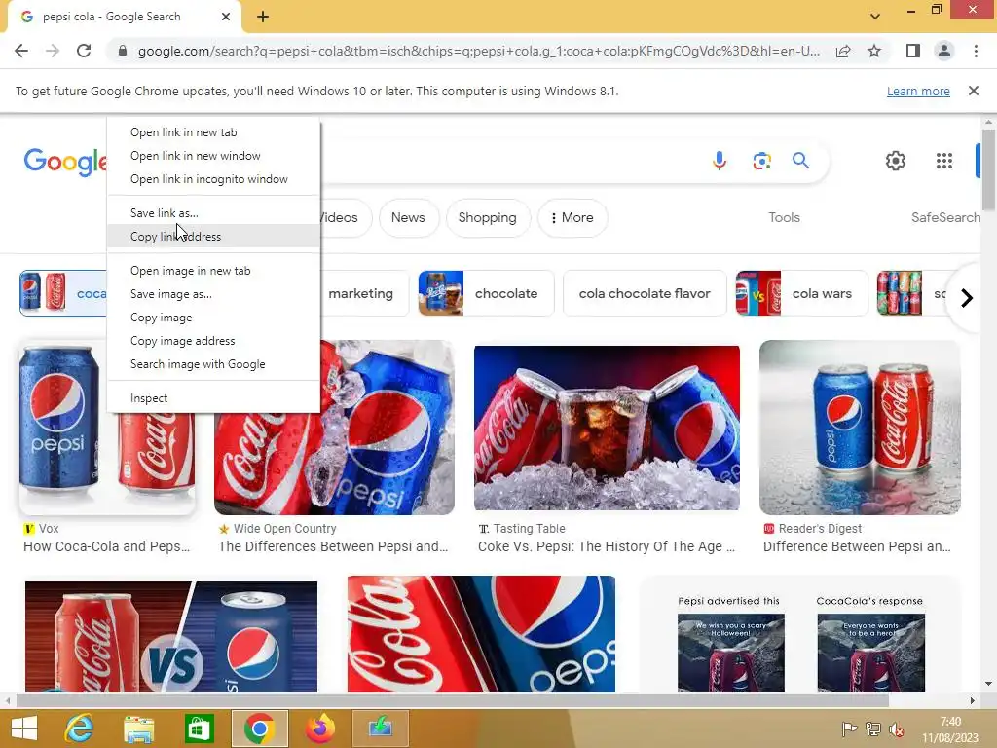Bookmark this page with the star icon
The height and width of the screenshot is (748, 997).
coord(874,51)
